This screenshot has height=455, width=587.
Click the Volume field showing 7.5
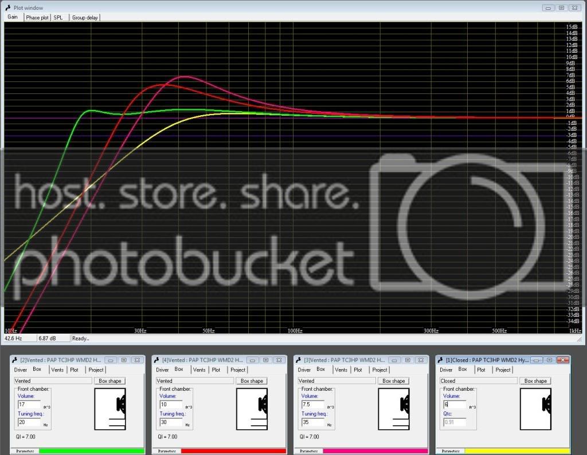click(312, 405)
